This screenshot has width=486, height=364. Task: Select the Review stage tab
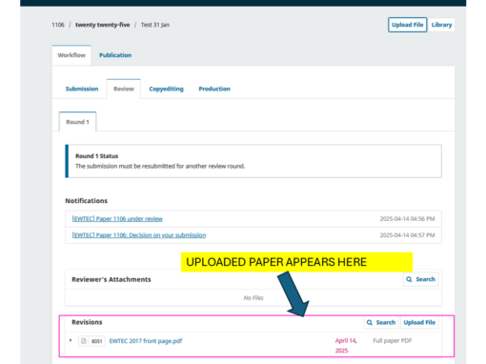click(x=124, y=89)
